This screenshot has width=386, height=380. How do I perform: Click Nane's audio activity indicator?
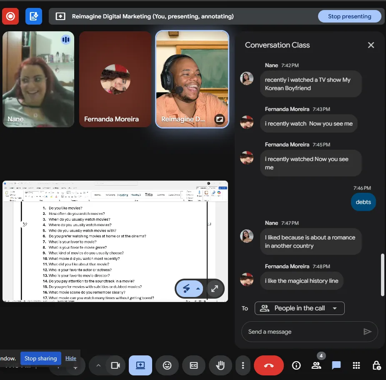[66, 39]
